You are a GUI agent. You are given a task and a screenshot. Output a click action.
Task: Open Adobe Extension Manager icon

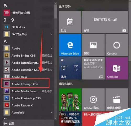tap(7, 70)
